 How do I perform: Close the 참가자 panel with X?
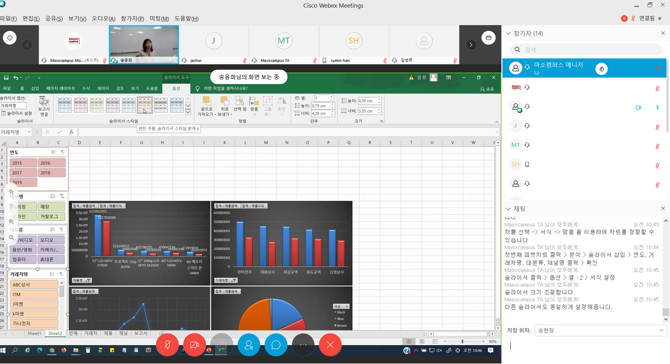(x=663, y=33)
